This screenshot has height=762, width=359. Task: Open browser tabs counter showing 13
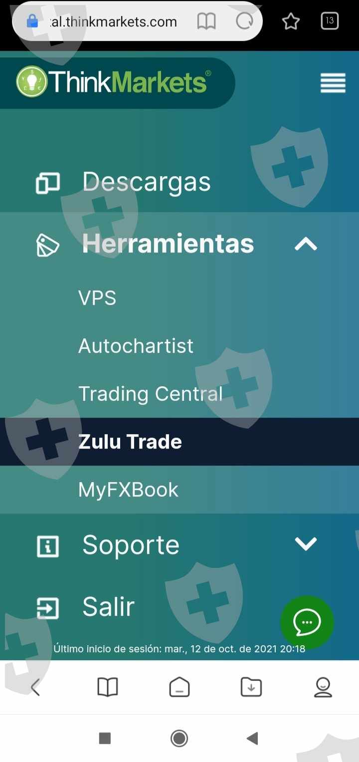[x=330, y=21]
